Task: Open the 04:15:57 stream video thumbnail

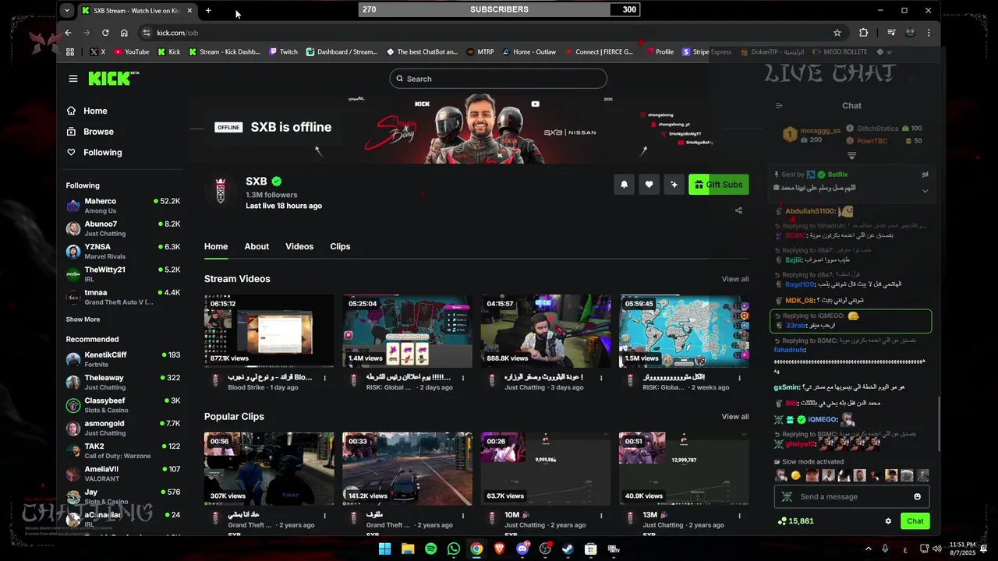Action: (x=546, y=331)
